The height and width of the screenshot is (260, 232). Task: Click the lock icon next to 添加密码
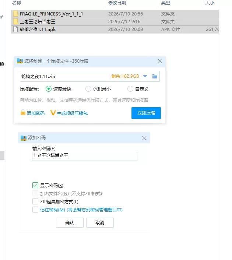click(x=23, y=113)
